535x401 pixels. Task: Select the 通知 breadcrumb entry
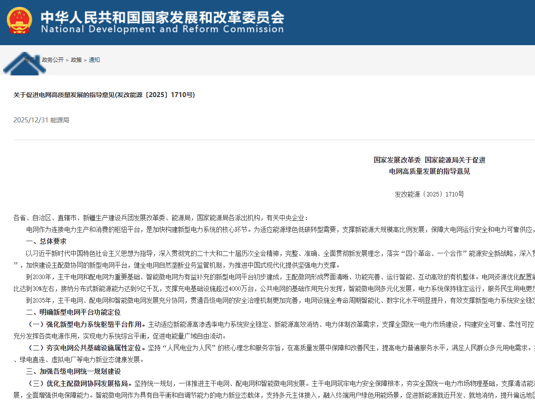(94, 60)
